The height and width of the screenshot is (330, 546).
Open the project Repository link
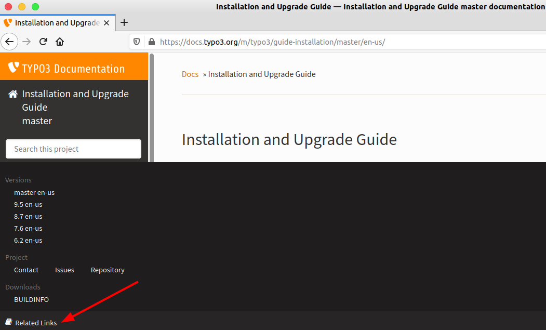(107, 270)
